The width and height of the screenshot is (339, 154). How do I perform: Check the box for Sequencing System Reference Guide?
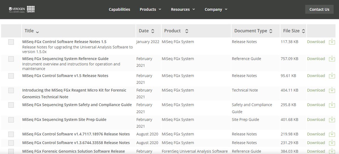(11, 59)
